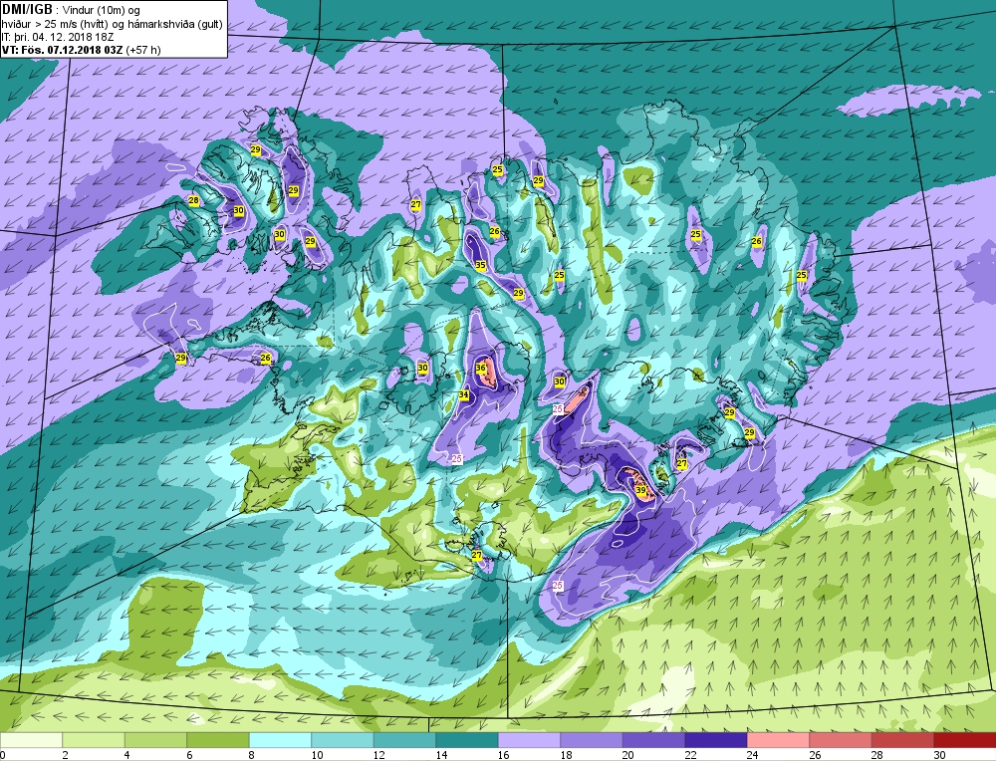The height and width of the screenshot is (761, 996).
Task: Click the legend swatch between 0 and 2
Action: coord(31,740)
